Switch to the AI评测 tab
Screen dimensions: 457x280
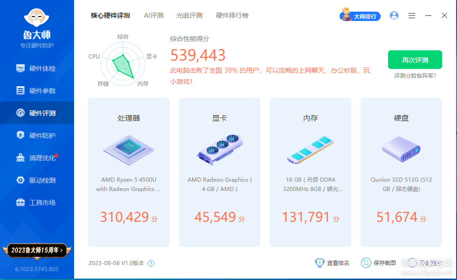(154, 15)
